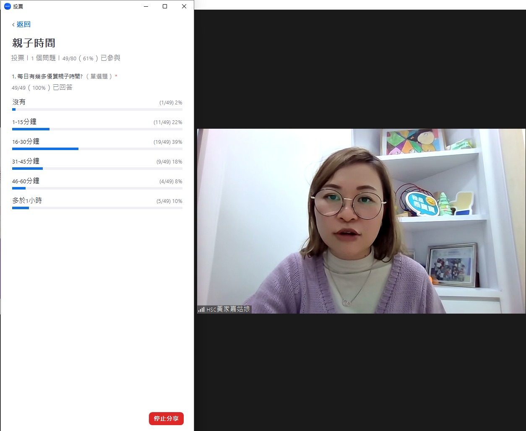
Task: Maximize the 投票 poll window
Action: tap(165, 6)
